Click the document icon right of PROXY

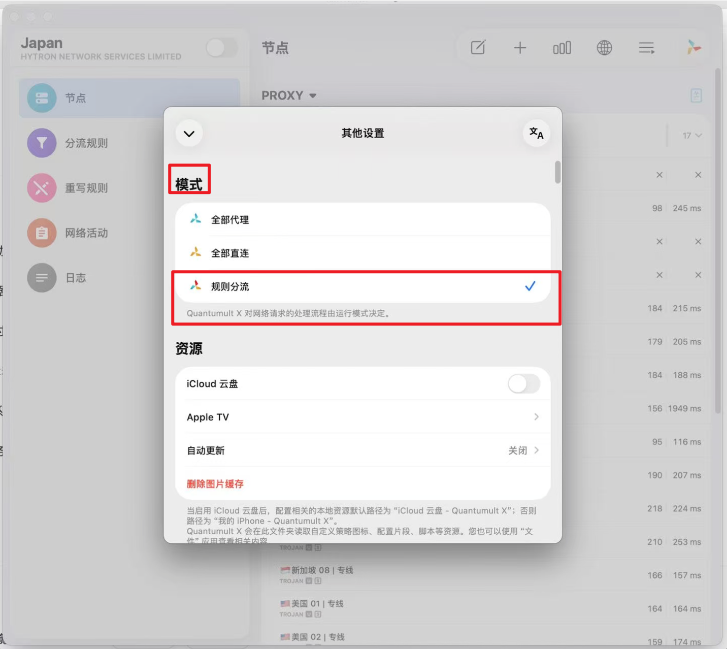click(x=696, y=95)
